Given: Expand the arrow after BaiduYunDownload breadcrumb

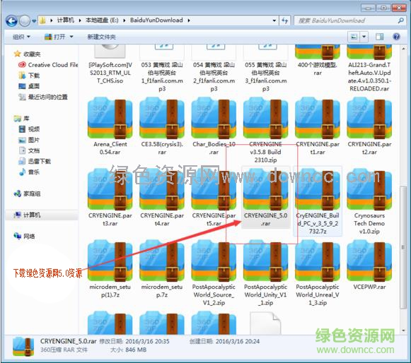Looking at the screenshot, I should (189, 20).
